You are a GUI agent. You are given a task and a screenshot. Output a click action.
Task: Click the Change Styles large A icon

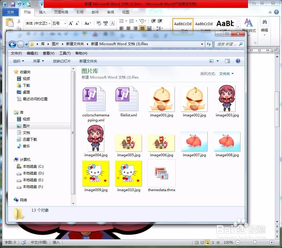click(x=249, y=23)
